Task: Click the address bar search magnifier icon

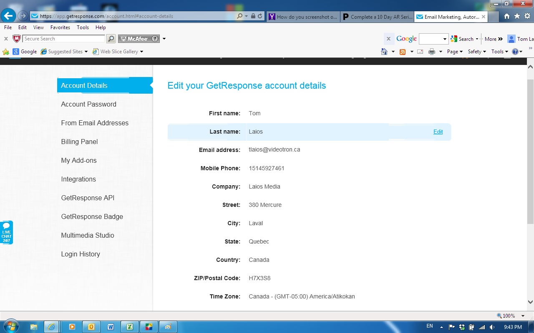Action: 239,16
